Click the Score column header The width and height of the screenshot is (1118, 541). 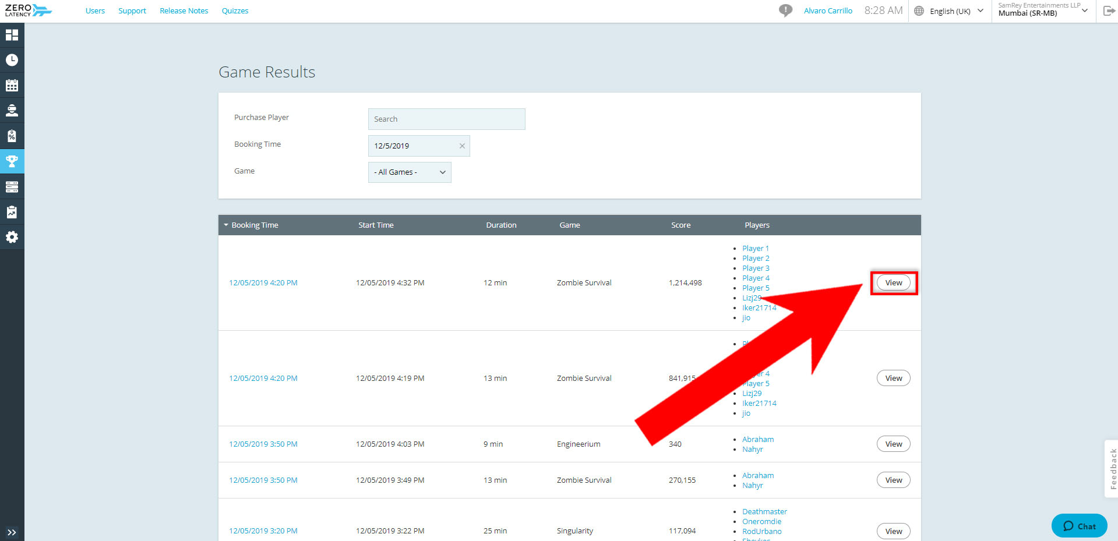680,225
